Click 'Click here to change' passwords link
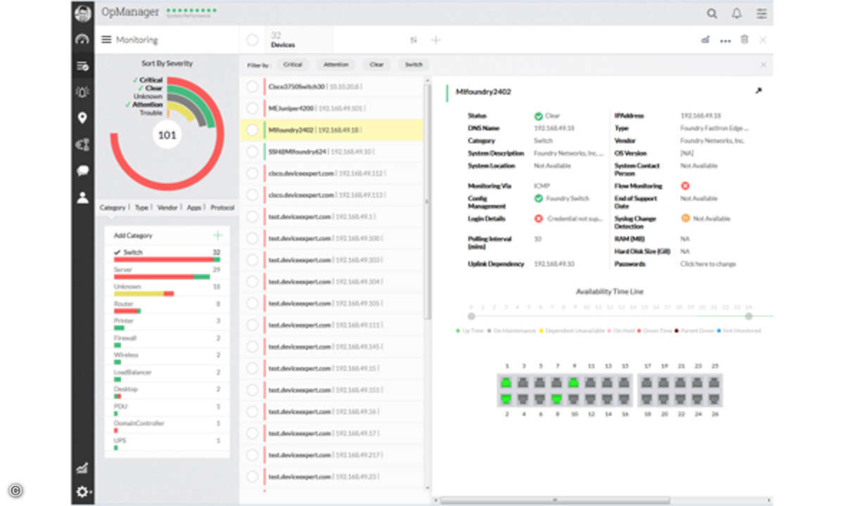The width and height of the screenshot is (844, 506). point(708,264)
